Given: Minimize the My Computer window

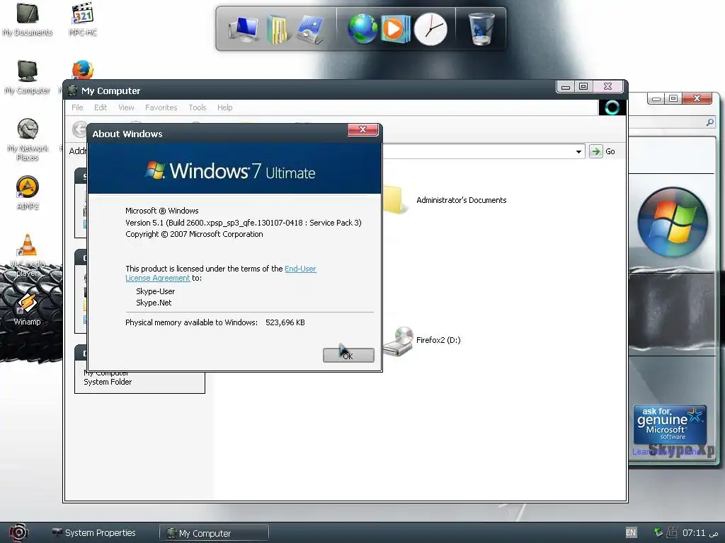Looking at the screenshot, I should point(566,86).
